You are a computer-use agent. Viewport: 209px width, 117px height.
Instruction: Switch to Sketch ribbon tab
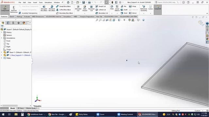[x=12, y=17]
